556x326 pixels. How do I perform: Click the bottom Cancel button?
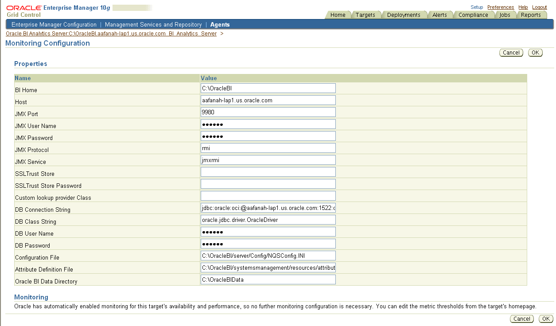tap(522, 319)
